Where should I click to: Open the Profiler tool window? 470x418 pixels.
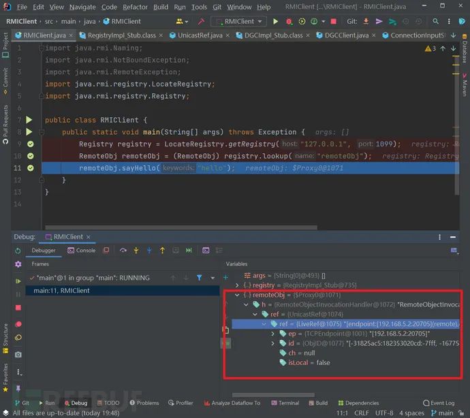(181, 403)
